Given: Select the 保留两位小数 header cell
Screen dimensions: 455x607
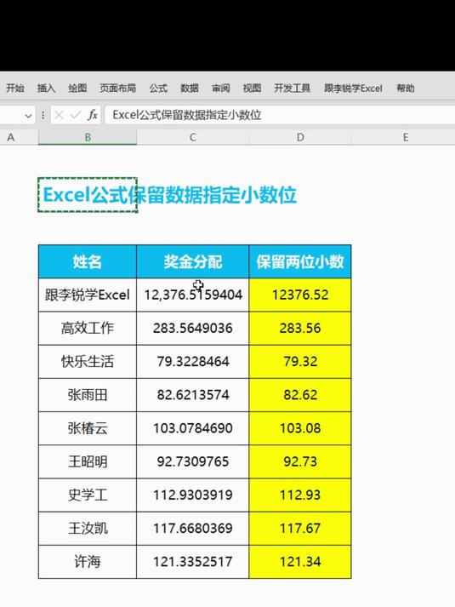Looking at the screenshot, I should [300, 261].
